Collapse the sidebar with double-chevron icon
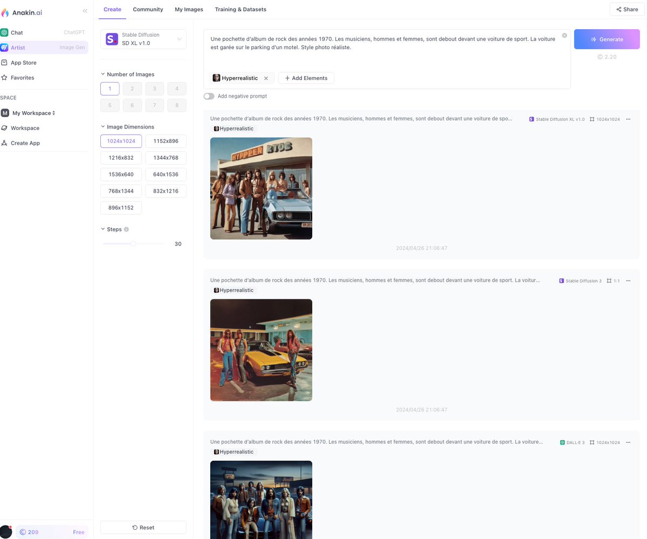 (85, 11)
